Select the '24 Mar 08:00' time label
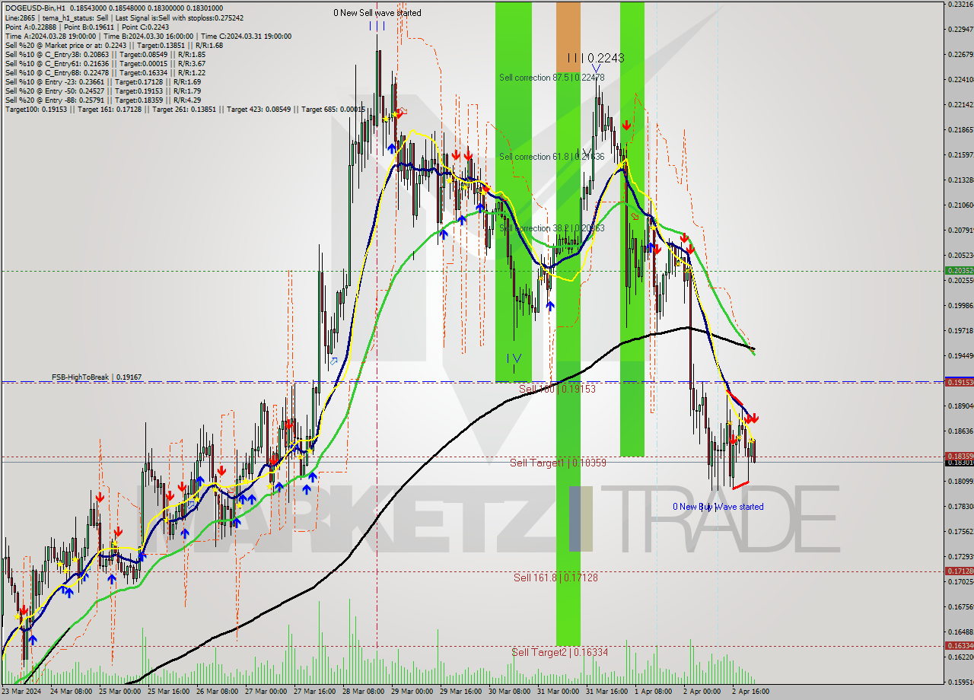 pos(71,692)
